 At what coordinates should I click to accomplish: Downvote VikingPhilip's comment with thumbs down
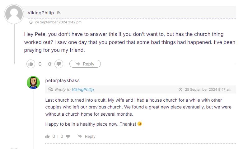tap(59, 64)
